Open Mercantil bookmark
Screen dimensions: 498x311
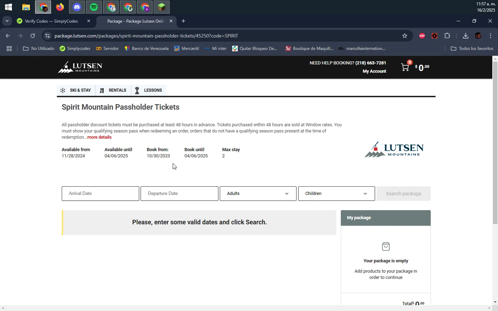coord(187,49)
